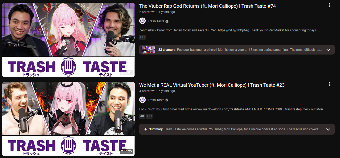
Task: Click 'Summary' label text
Action: pyautogui.click(x=155, y=129)
